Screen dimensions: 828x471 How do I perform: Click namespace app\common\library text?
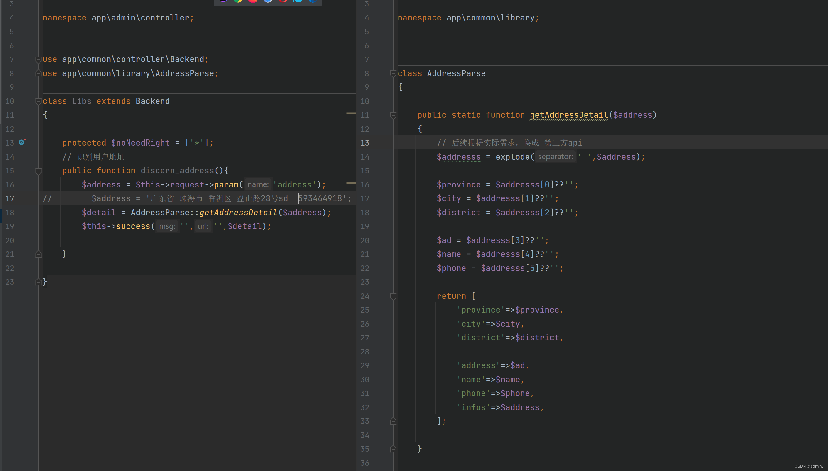click(x=468, y=18)
